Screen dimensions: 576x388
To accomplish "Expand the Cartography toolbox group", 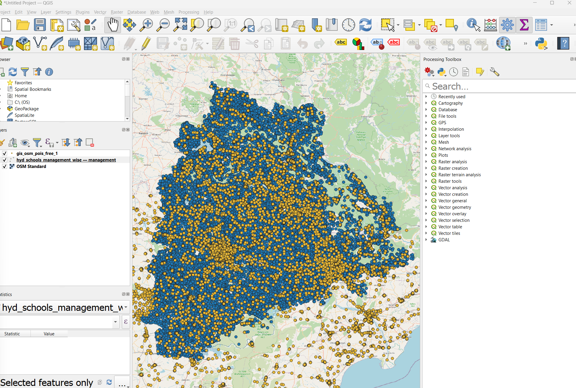I will 426,103.
